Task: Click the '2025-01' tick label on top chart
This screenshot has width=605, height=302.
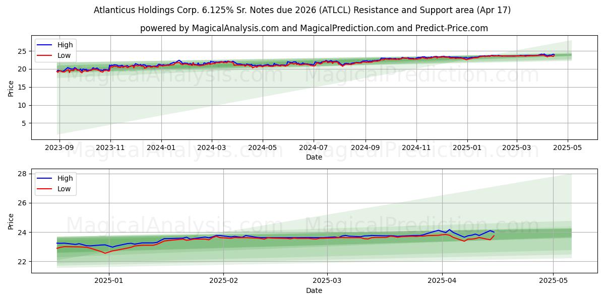Action: pos(467,148)
